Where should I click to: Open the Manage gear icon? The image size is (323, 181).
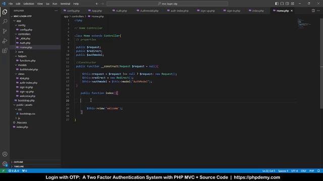click(5, 164)
